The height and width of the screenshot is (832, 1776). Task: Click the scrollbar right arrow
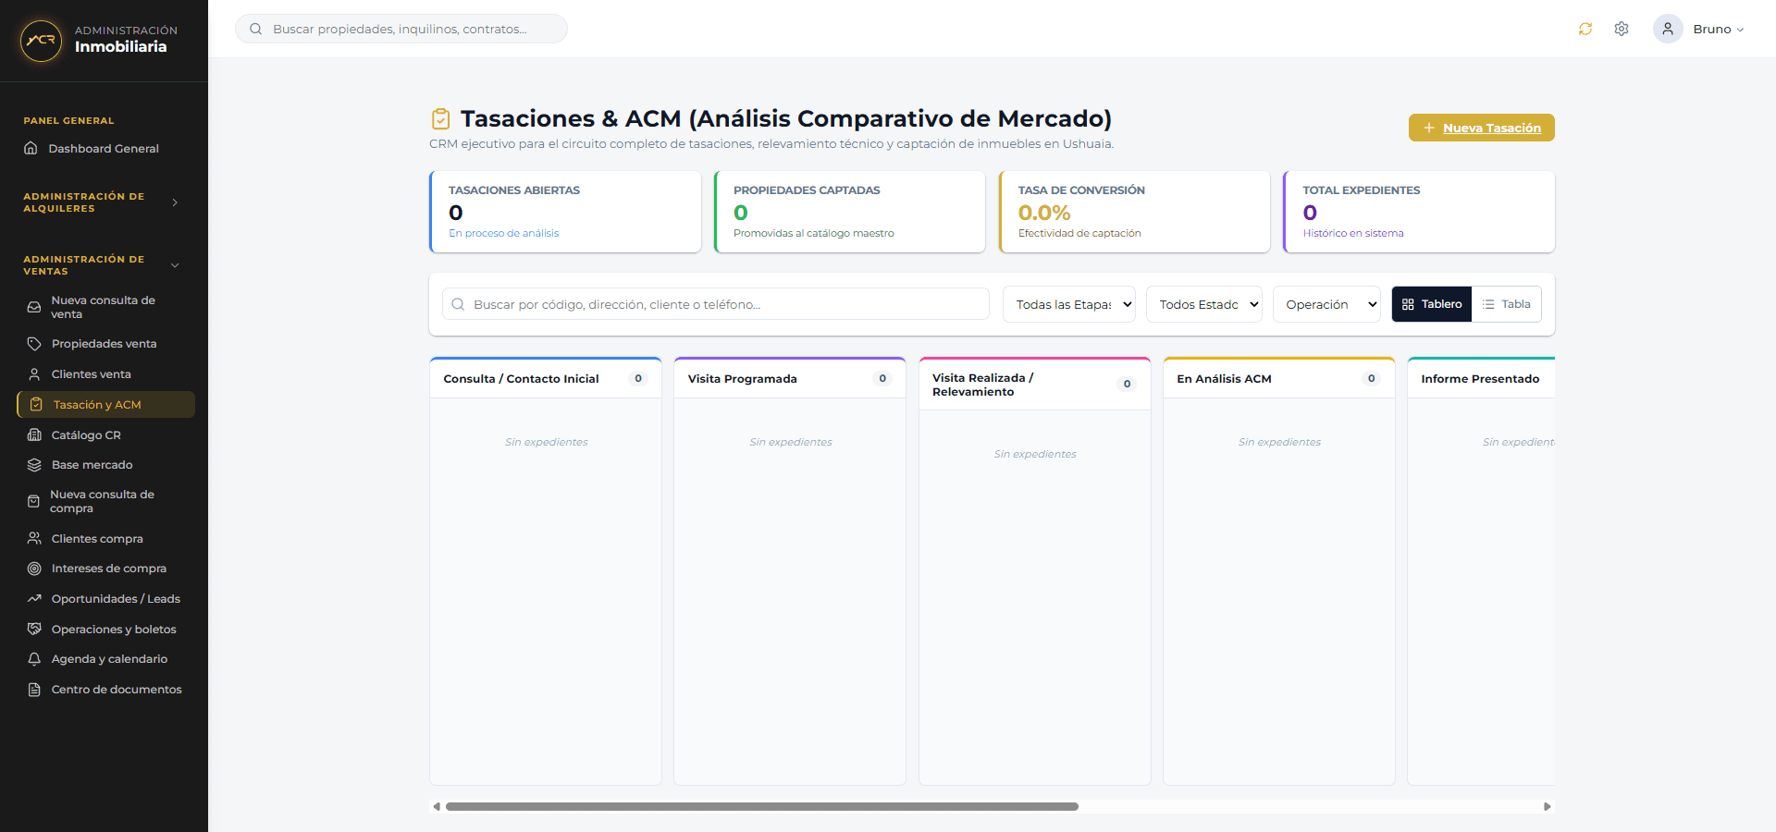pos(1547,806)
